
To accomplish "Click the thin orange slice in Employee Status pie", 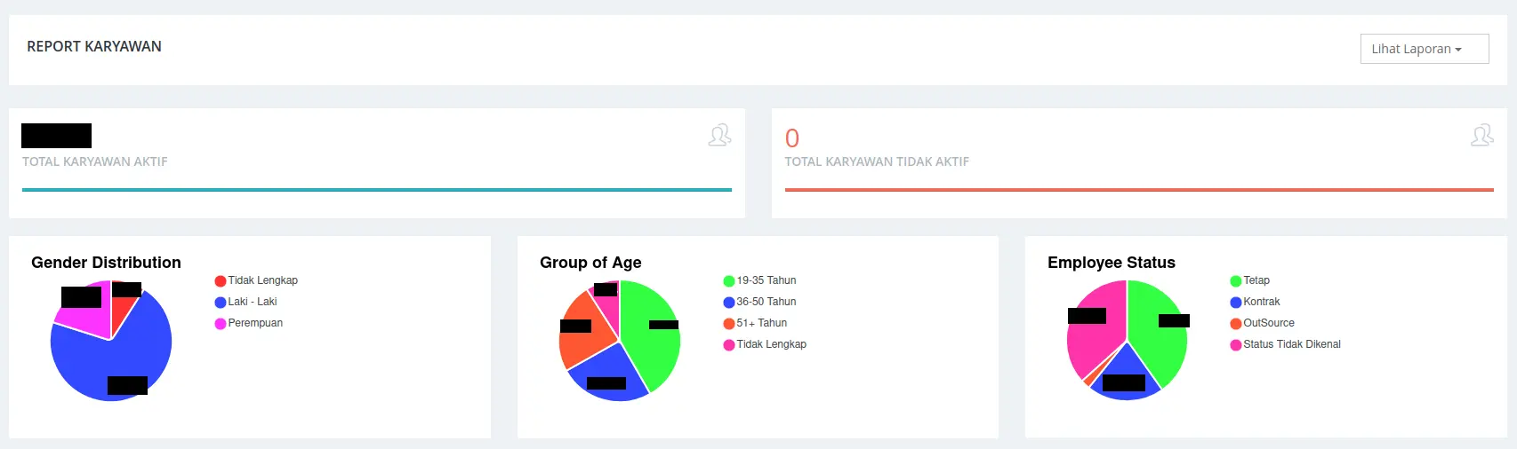I will point(1090,379).
